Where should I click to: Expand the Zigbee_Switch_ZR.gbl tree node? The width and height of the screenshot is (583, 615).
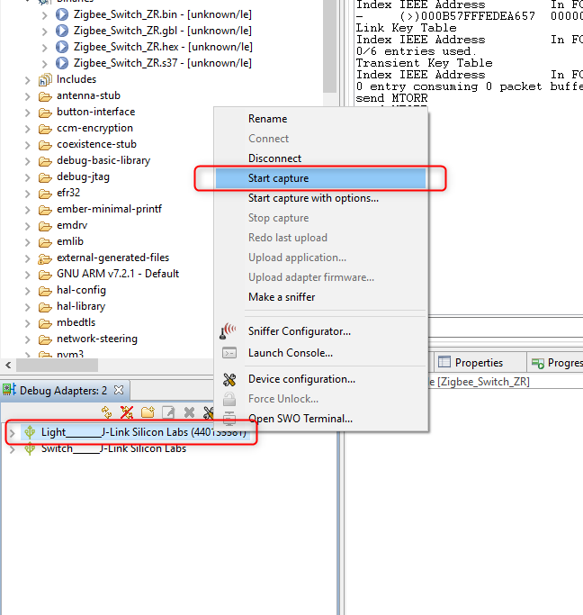pyautogui.click(x=44, y=32)
